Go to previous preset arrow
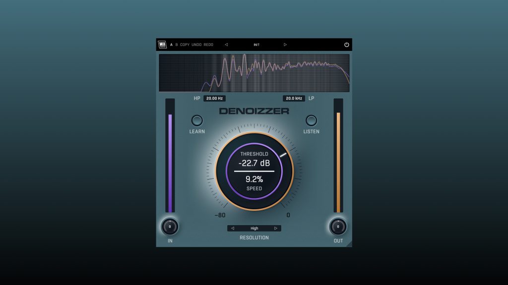The width and height of the screenshot is (508, 285). (x=226, y=45)
